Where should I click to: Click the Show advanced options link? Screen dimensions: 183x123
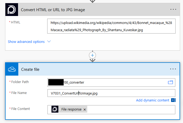tap(26, 42)
